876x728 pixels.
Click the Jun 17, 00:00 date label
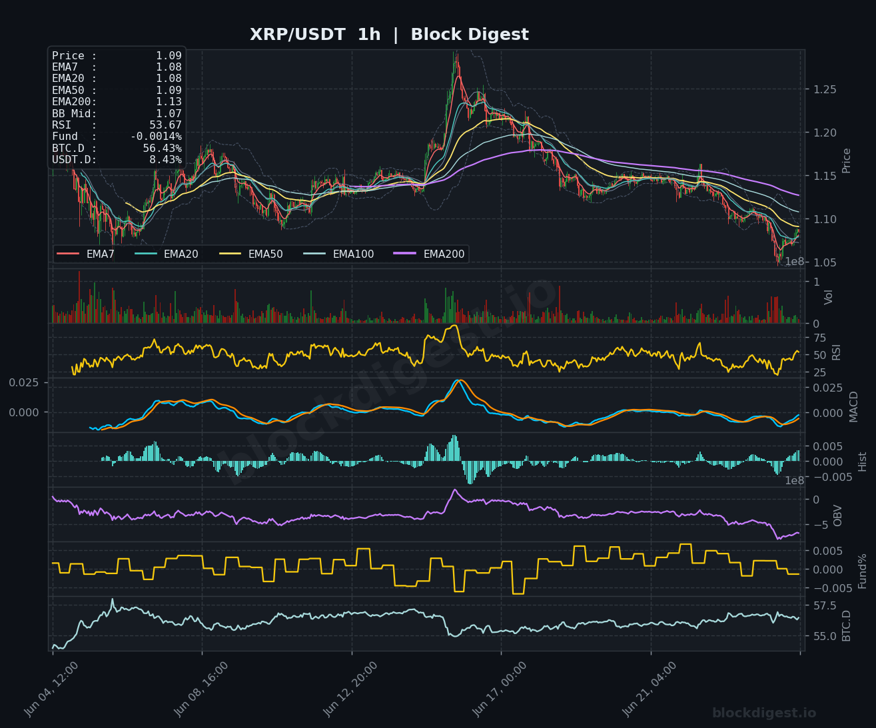coord(500,688)
